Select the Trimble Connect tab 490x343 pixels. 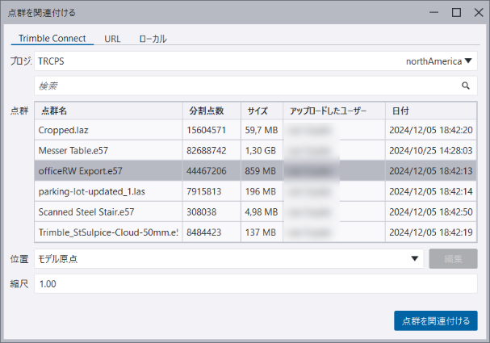52,39
